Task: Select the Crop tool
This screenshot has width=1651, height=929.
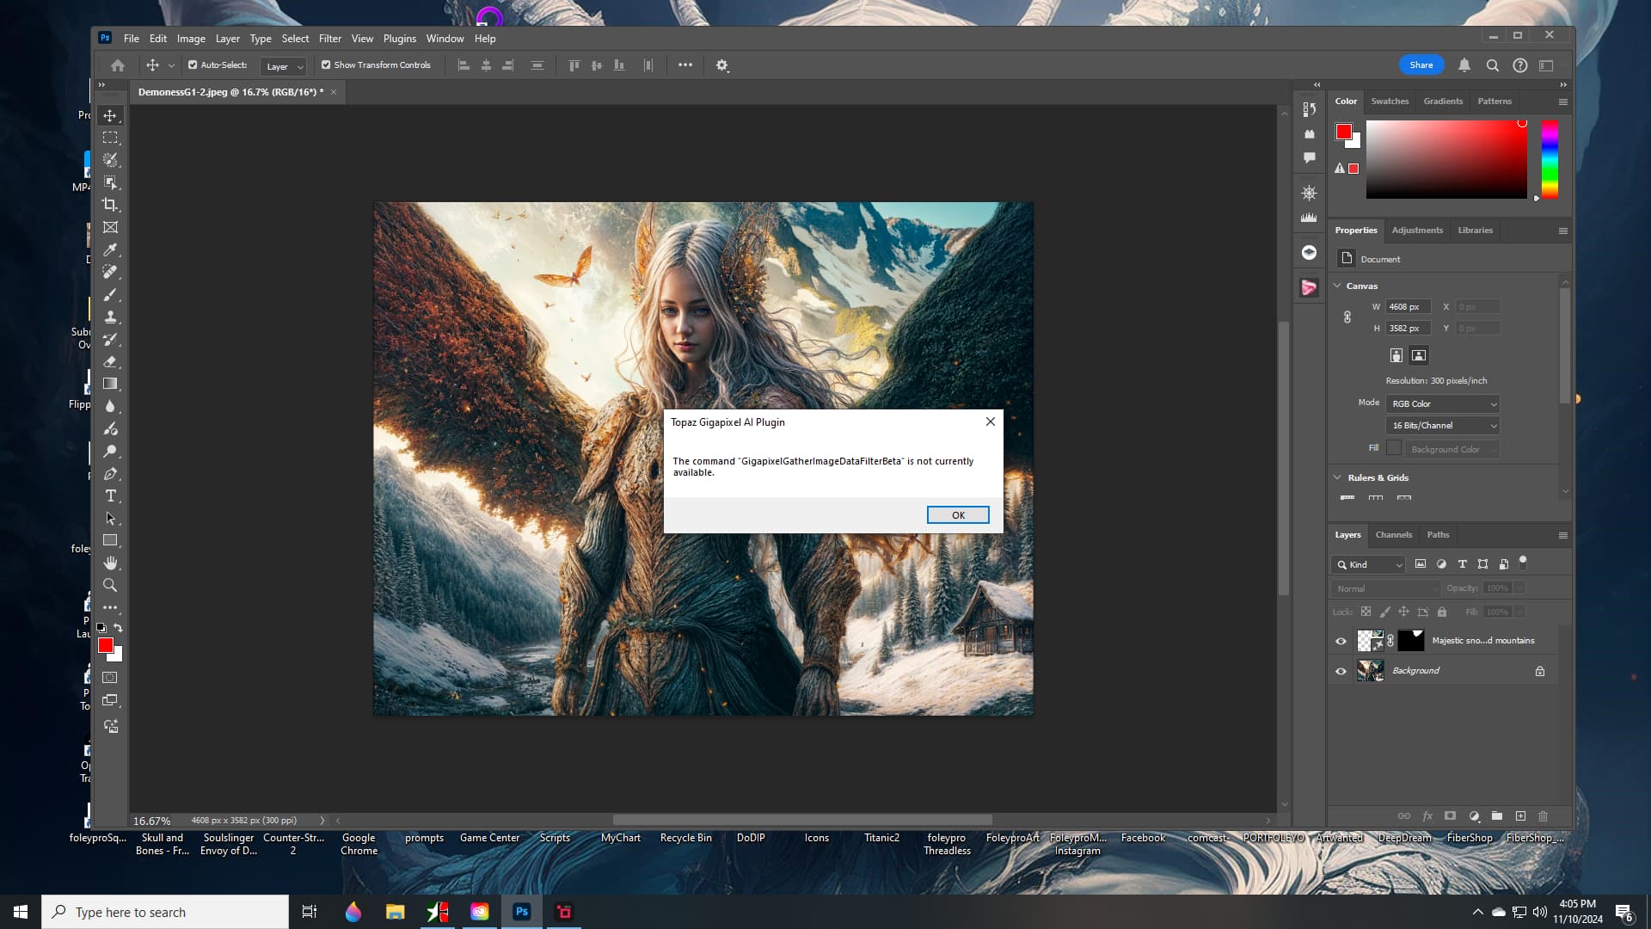Action: click(x=110, y=205)
